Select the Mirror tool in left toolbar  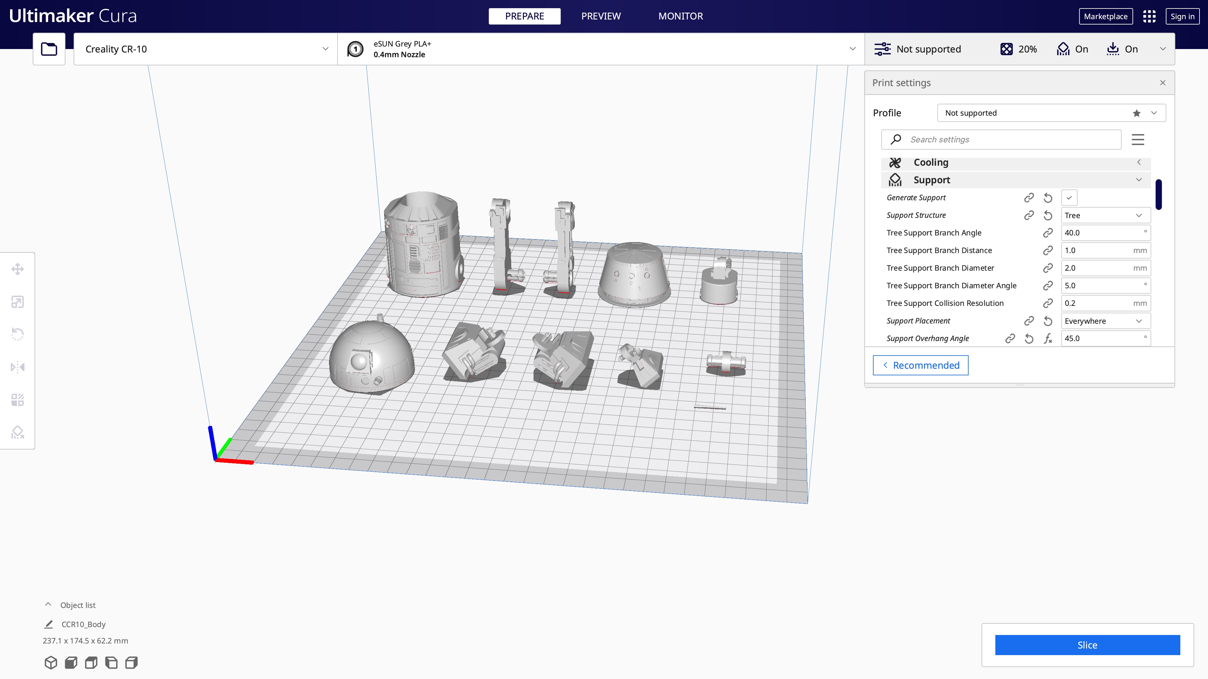17,367
